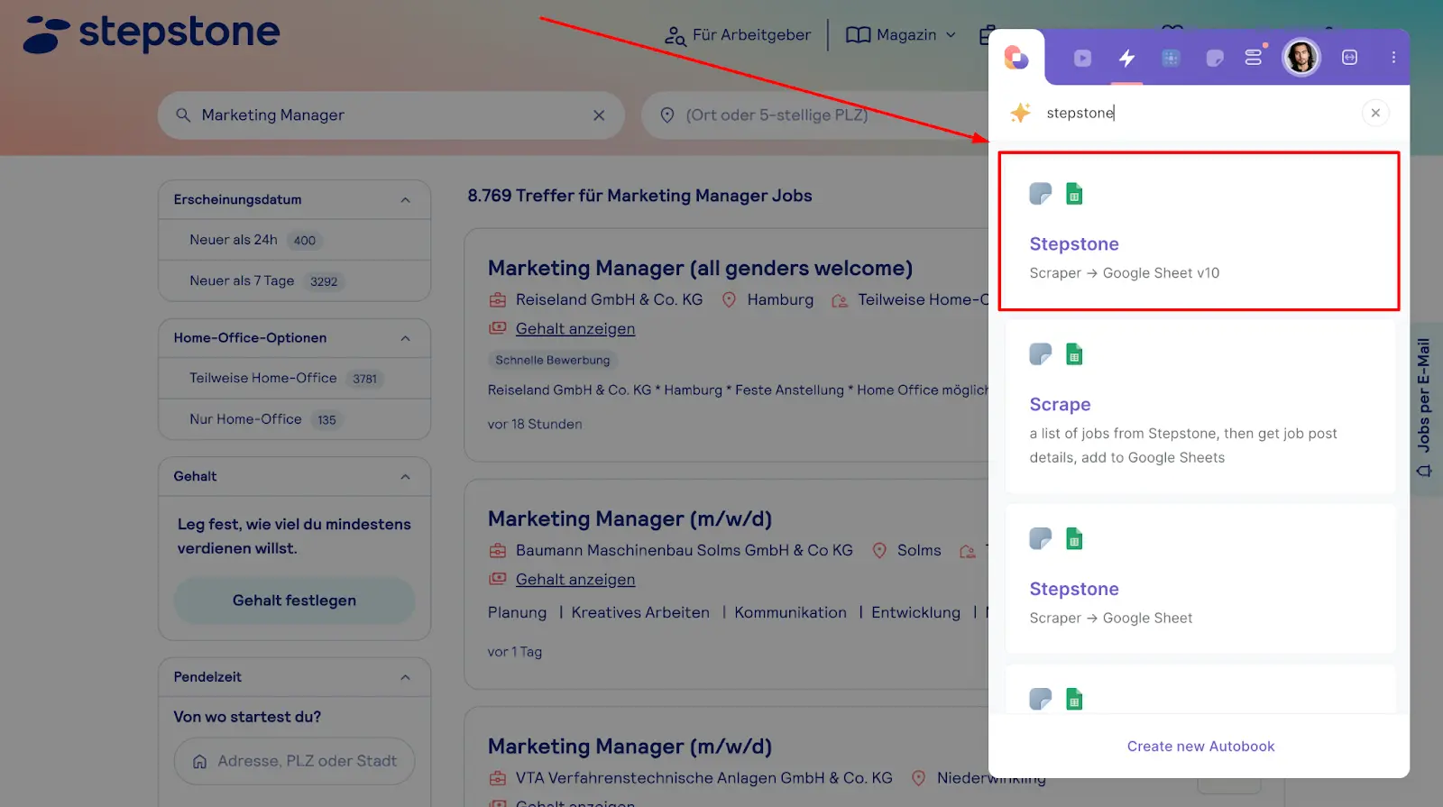Click the Google Sheets icon on v10 card
Screen dimensions: 1443x807
[x=1074, y=194]
